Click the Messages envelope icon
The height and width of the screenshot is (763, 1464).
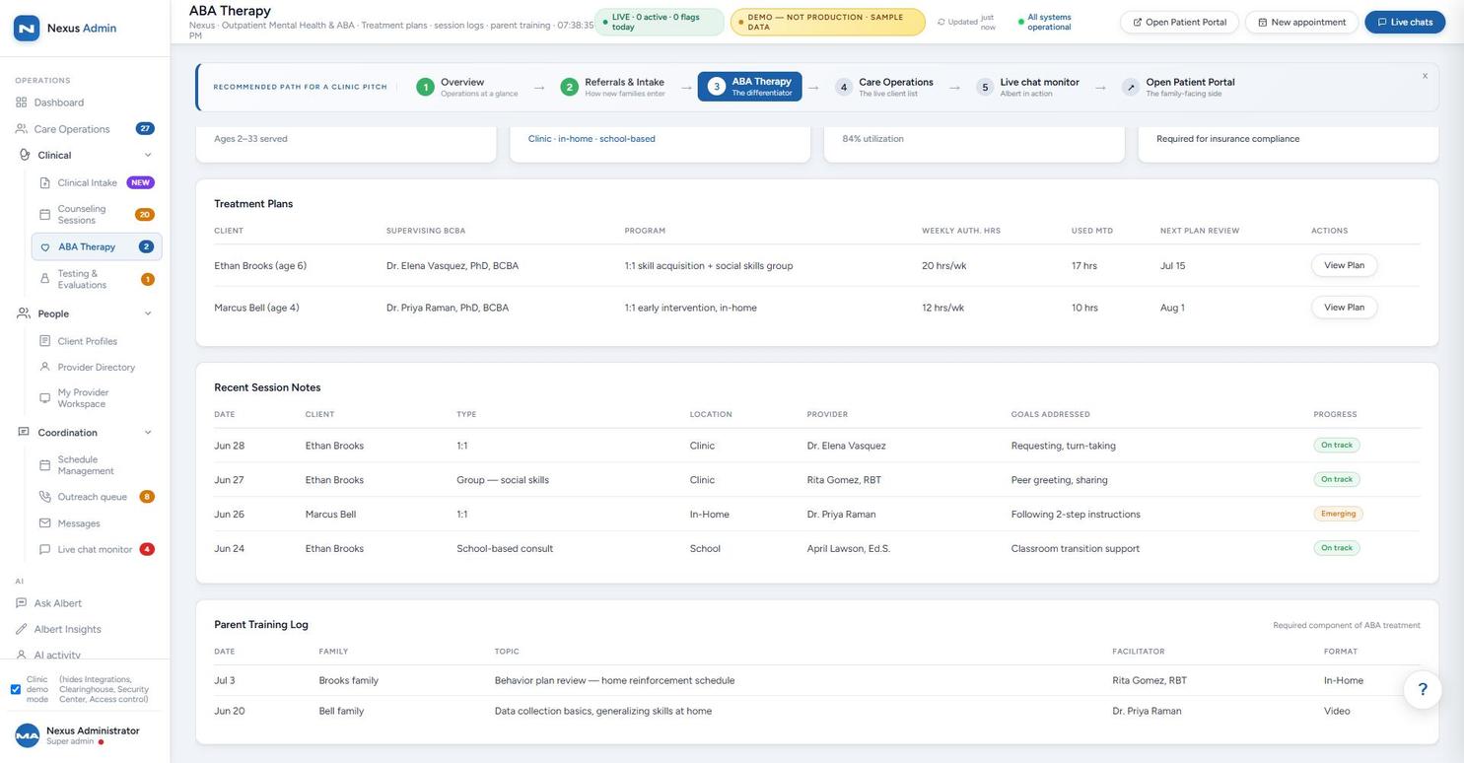(x=44, y=523)
